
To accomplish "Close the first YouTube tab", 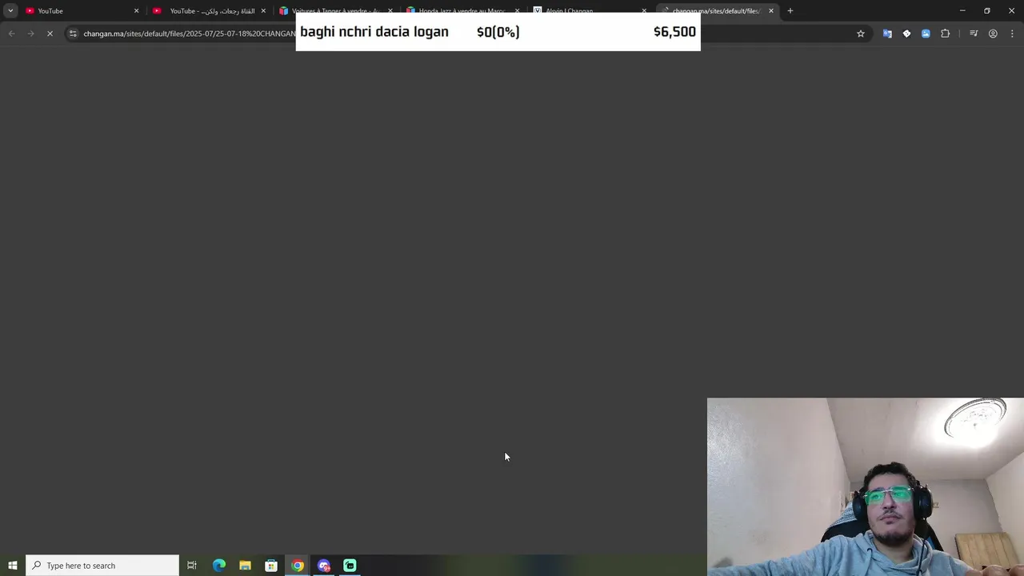I will pos(136,11).
